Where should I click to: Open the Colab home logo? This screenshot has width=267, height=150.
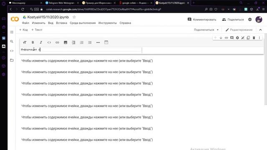coord(15,19)
